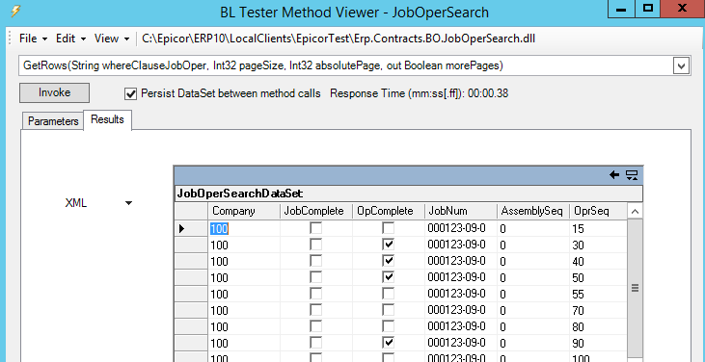Click the toolbar grip handle beside File
Viewport: 705px width, 362px height.
[10, 39]
